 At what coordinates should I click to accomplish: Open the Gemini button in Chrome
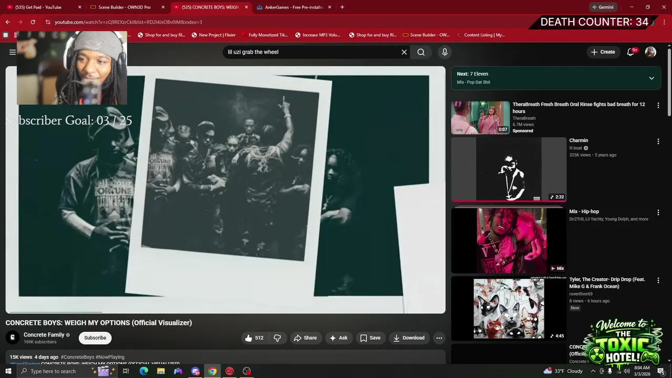coord(602,7)
